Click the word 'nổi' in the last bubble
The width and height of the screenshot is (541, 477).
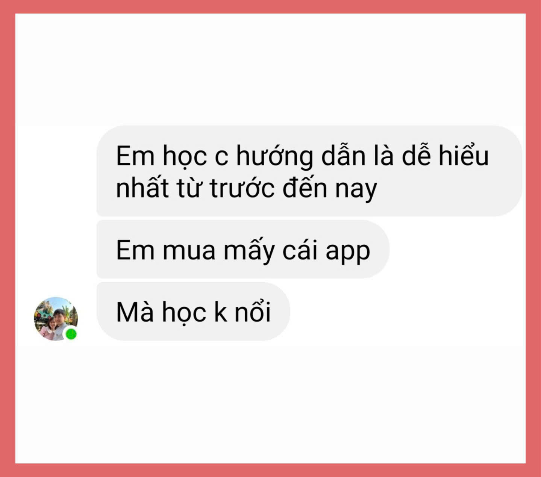point(253,312)
